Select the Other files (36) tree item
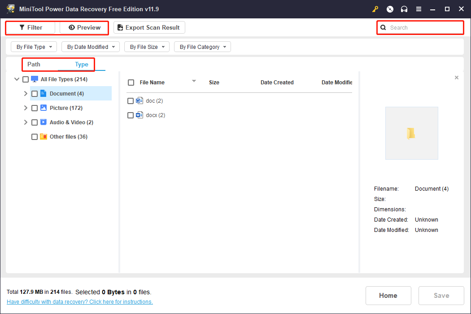 point(69,137)
